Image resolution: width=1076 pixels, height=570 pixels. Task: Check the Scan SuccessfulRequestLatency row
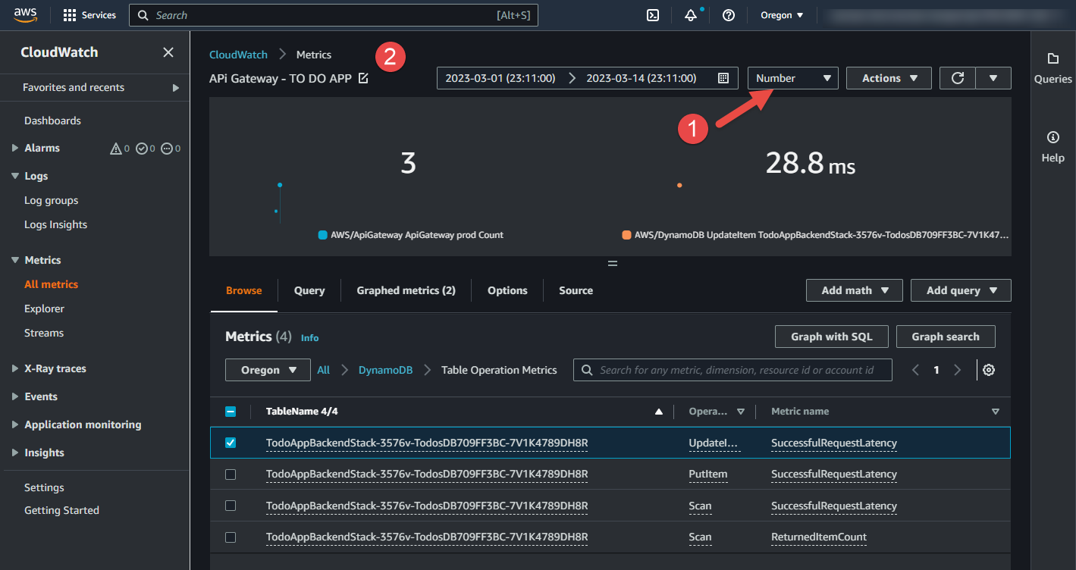[231, 506]
